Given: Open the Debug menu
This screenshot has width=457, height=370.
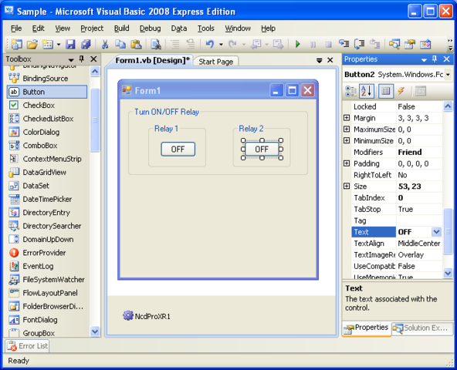Looking at the screenshot, I should pos(150,29).
